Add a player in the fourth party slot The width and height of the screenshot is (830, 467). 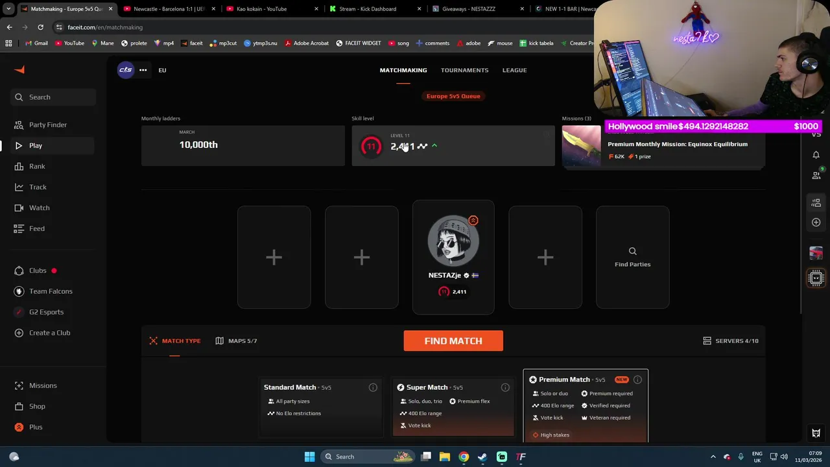pyautogui.click(x=545, y=257)
